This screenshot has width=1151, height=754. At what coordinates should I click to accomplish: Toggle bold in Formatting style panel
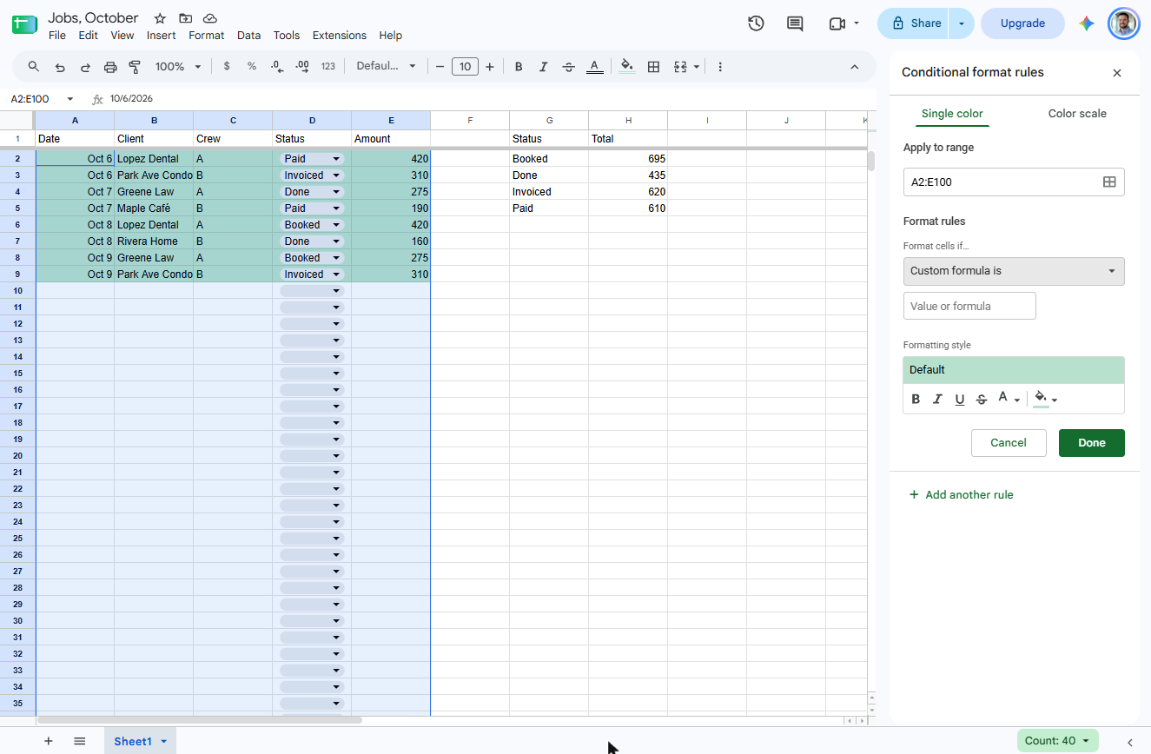coord(916,399)
